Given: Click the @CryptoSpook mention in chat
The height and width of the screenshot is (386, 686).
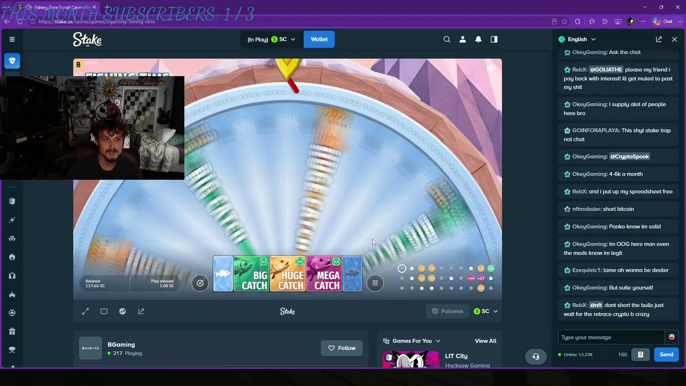Looking at the screenshot, I should pos(630,157).
